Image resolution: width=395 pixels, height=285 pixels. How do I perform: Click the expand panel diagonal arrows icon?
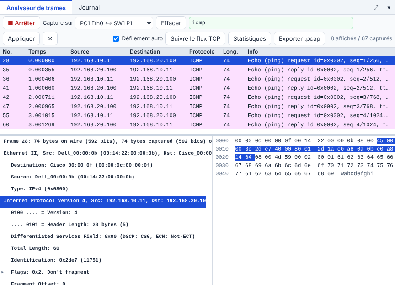(x=376, y=8)
